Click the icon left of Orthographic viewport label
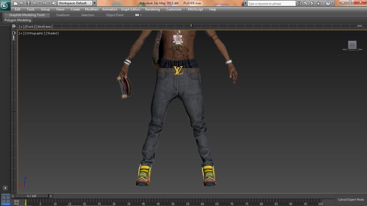This screenshot has height=206, width=367. tap(14, 33)
